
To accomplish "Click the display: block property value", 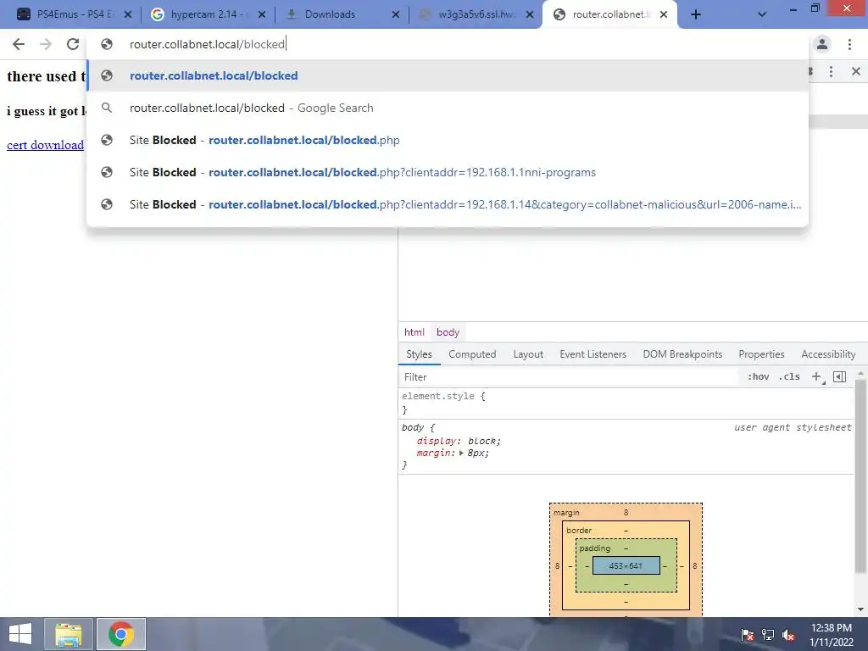I will coord(484,441).
